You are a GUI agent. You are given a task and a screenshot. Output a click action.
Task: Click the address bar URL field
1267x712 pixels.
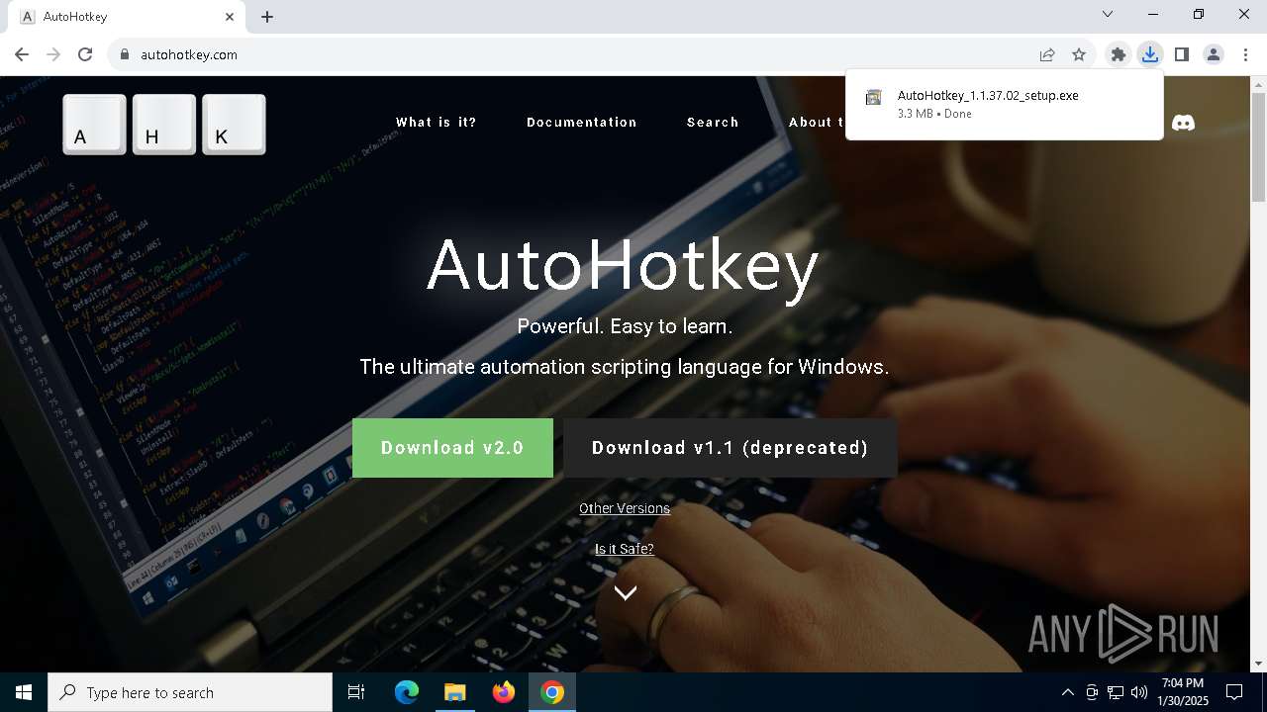pyautogui.click(x=574, y=54)
